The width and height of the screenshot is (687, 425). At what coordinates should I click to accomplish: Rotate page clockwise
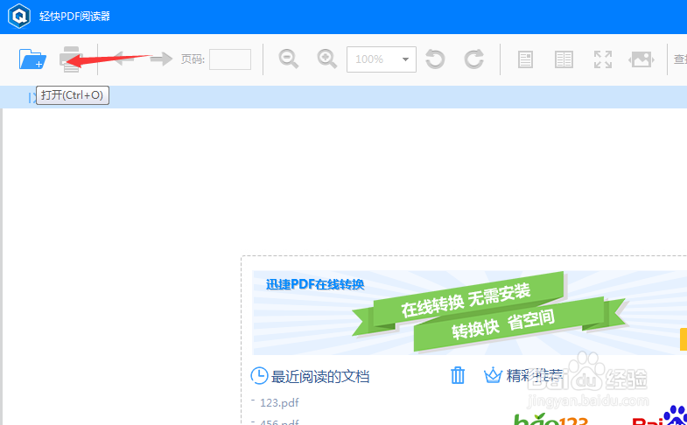coord(473,59)
